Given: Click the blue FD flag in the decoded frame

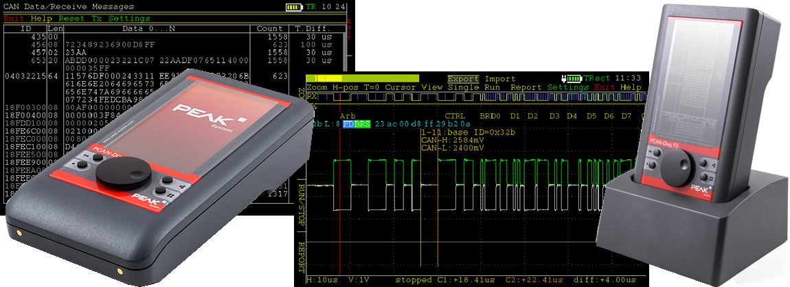Looking at the screenshot, I should [x=348, y=124].
